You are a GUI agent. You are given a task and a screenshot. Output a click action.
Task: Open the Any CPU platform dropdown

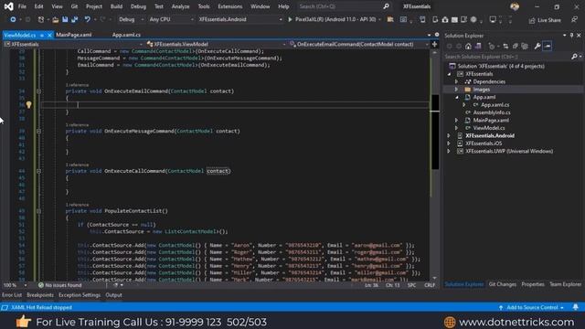coord(171,19)
